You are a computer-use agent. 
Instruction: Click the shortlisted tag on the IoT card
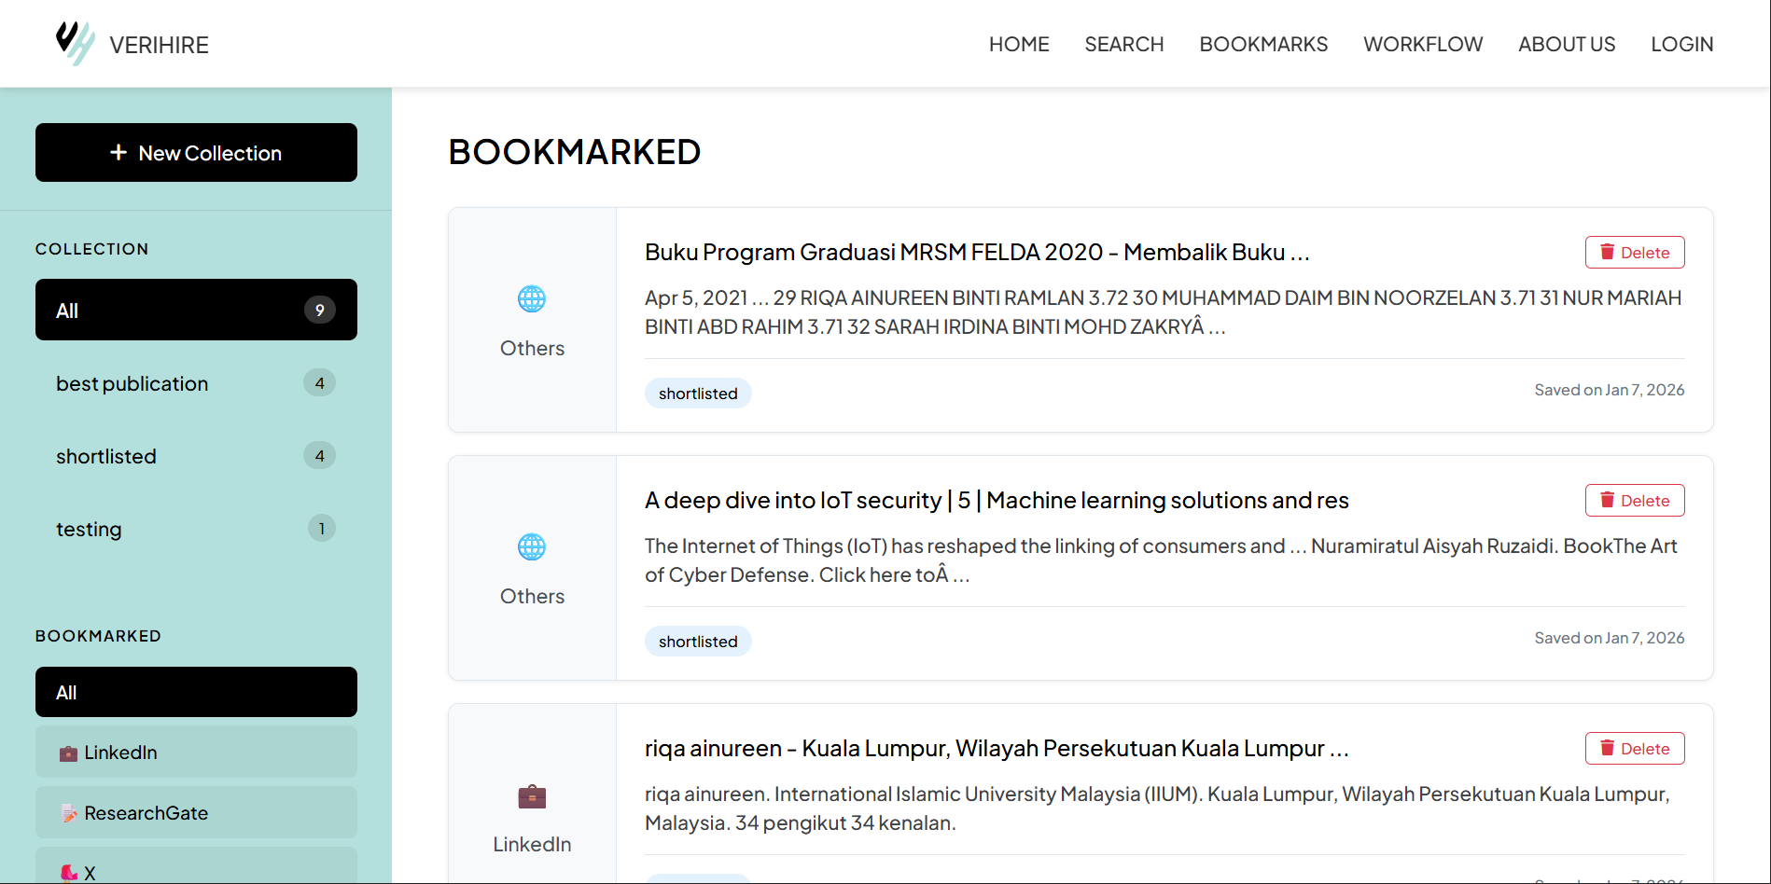click(x=698, y=642)
